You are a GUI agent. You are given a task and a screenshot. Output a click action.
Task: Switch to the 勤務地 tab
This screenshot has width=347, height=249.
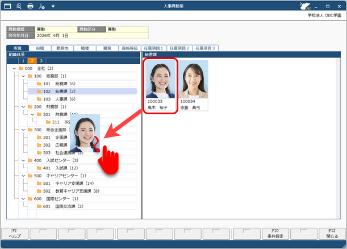pyautogui.click(x=62, y=48)
